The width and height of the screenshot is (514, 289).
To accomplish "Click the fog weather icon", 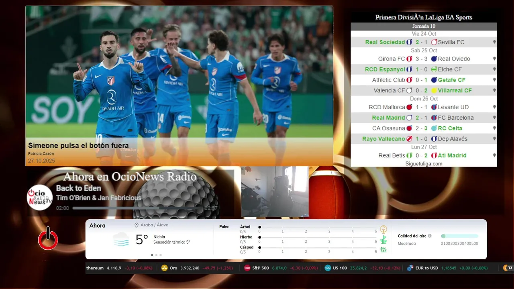I will tap(121, 240).
